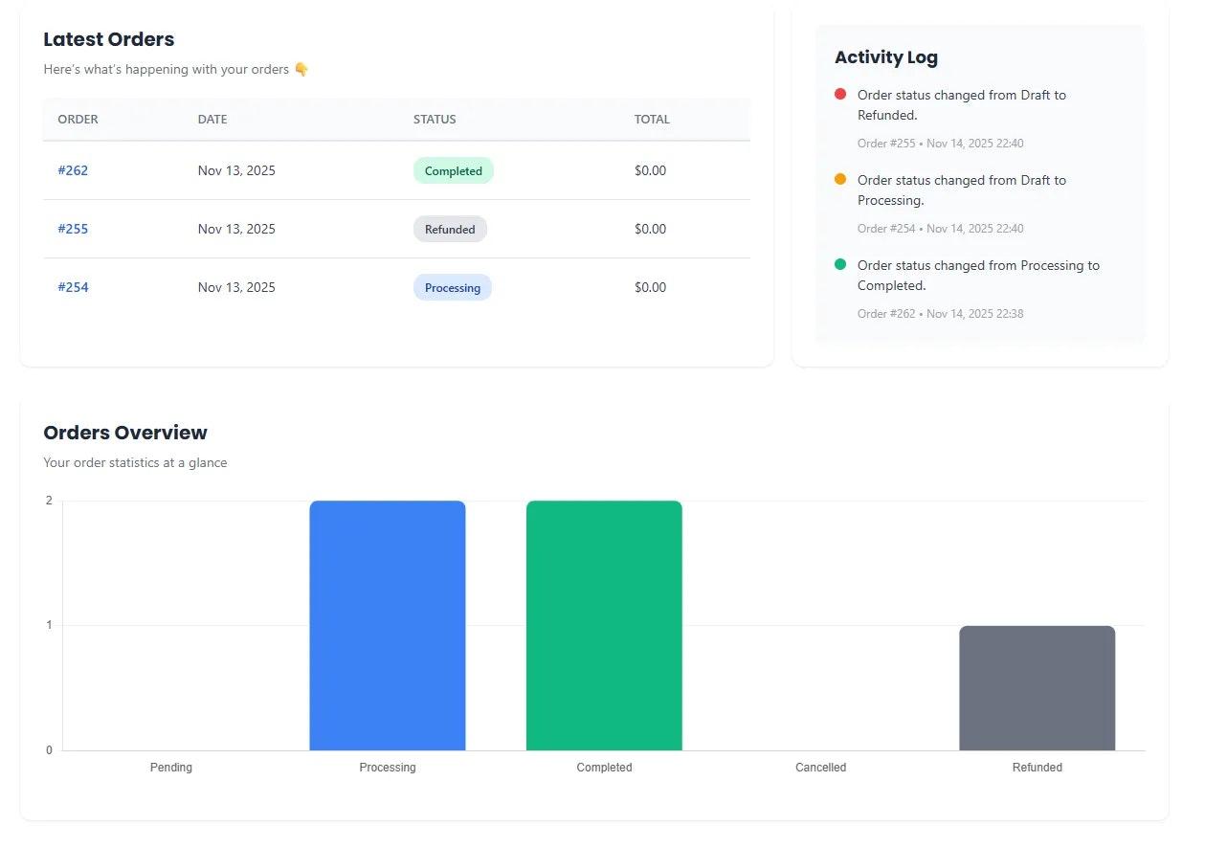
Task: Open order #255 details
Action: [x=73, y=229]
